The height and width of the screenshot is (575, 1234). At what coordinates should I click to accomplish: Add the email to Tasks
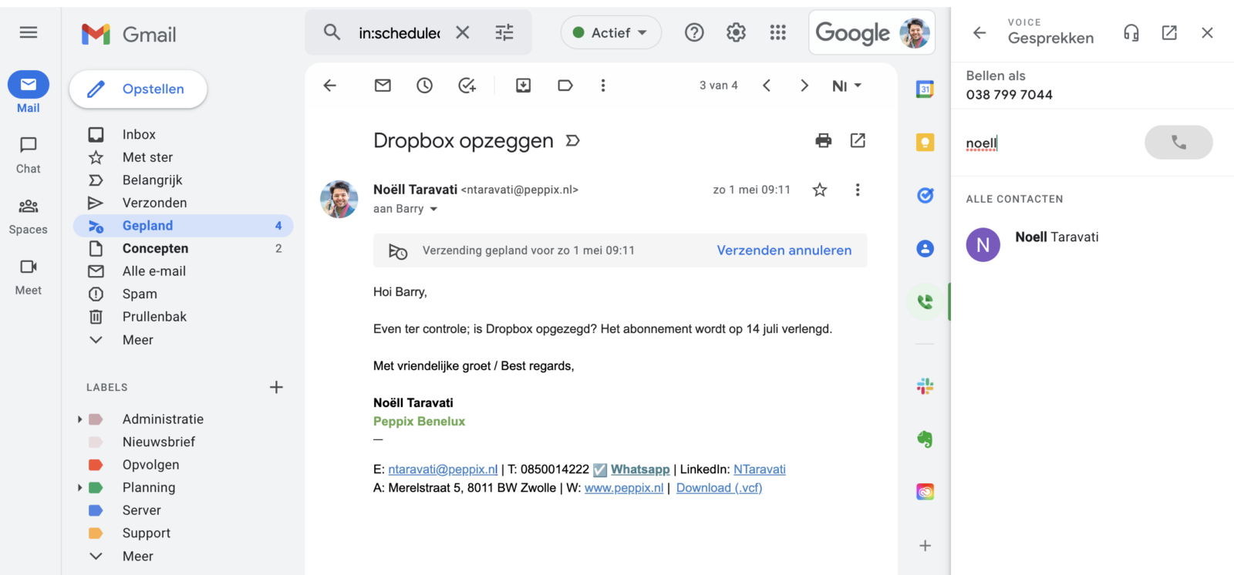(467, 86)
